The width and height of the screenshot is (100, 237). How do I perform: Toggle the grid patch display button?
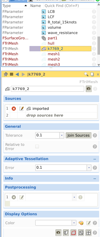[x=88, y=233]
